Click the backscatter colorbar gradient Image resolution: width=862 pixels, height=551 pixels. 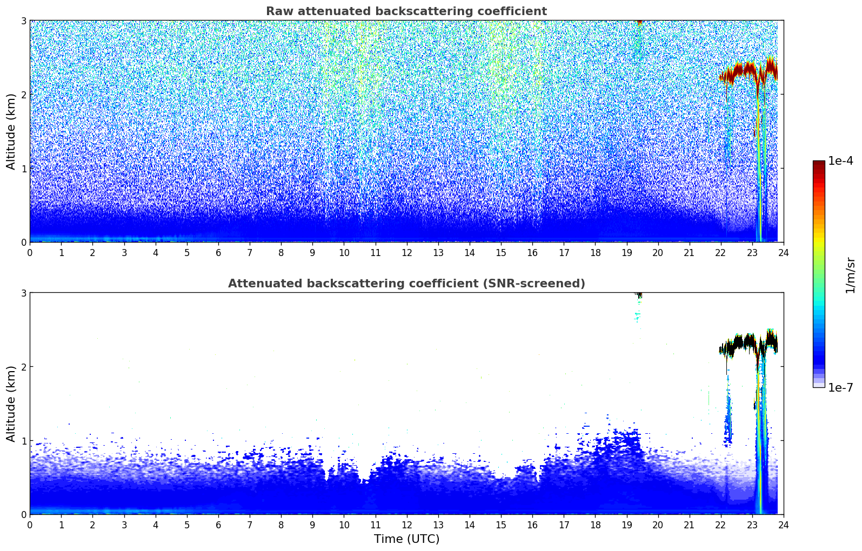[x=819, y=274]
